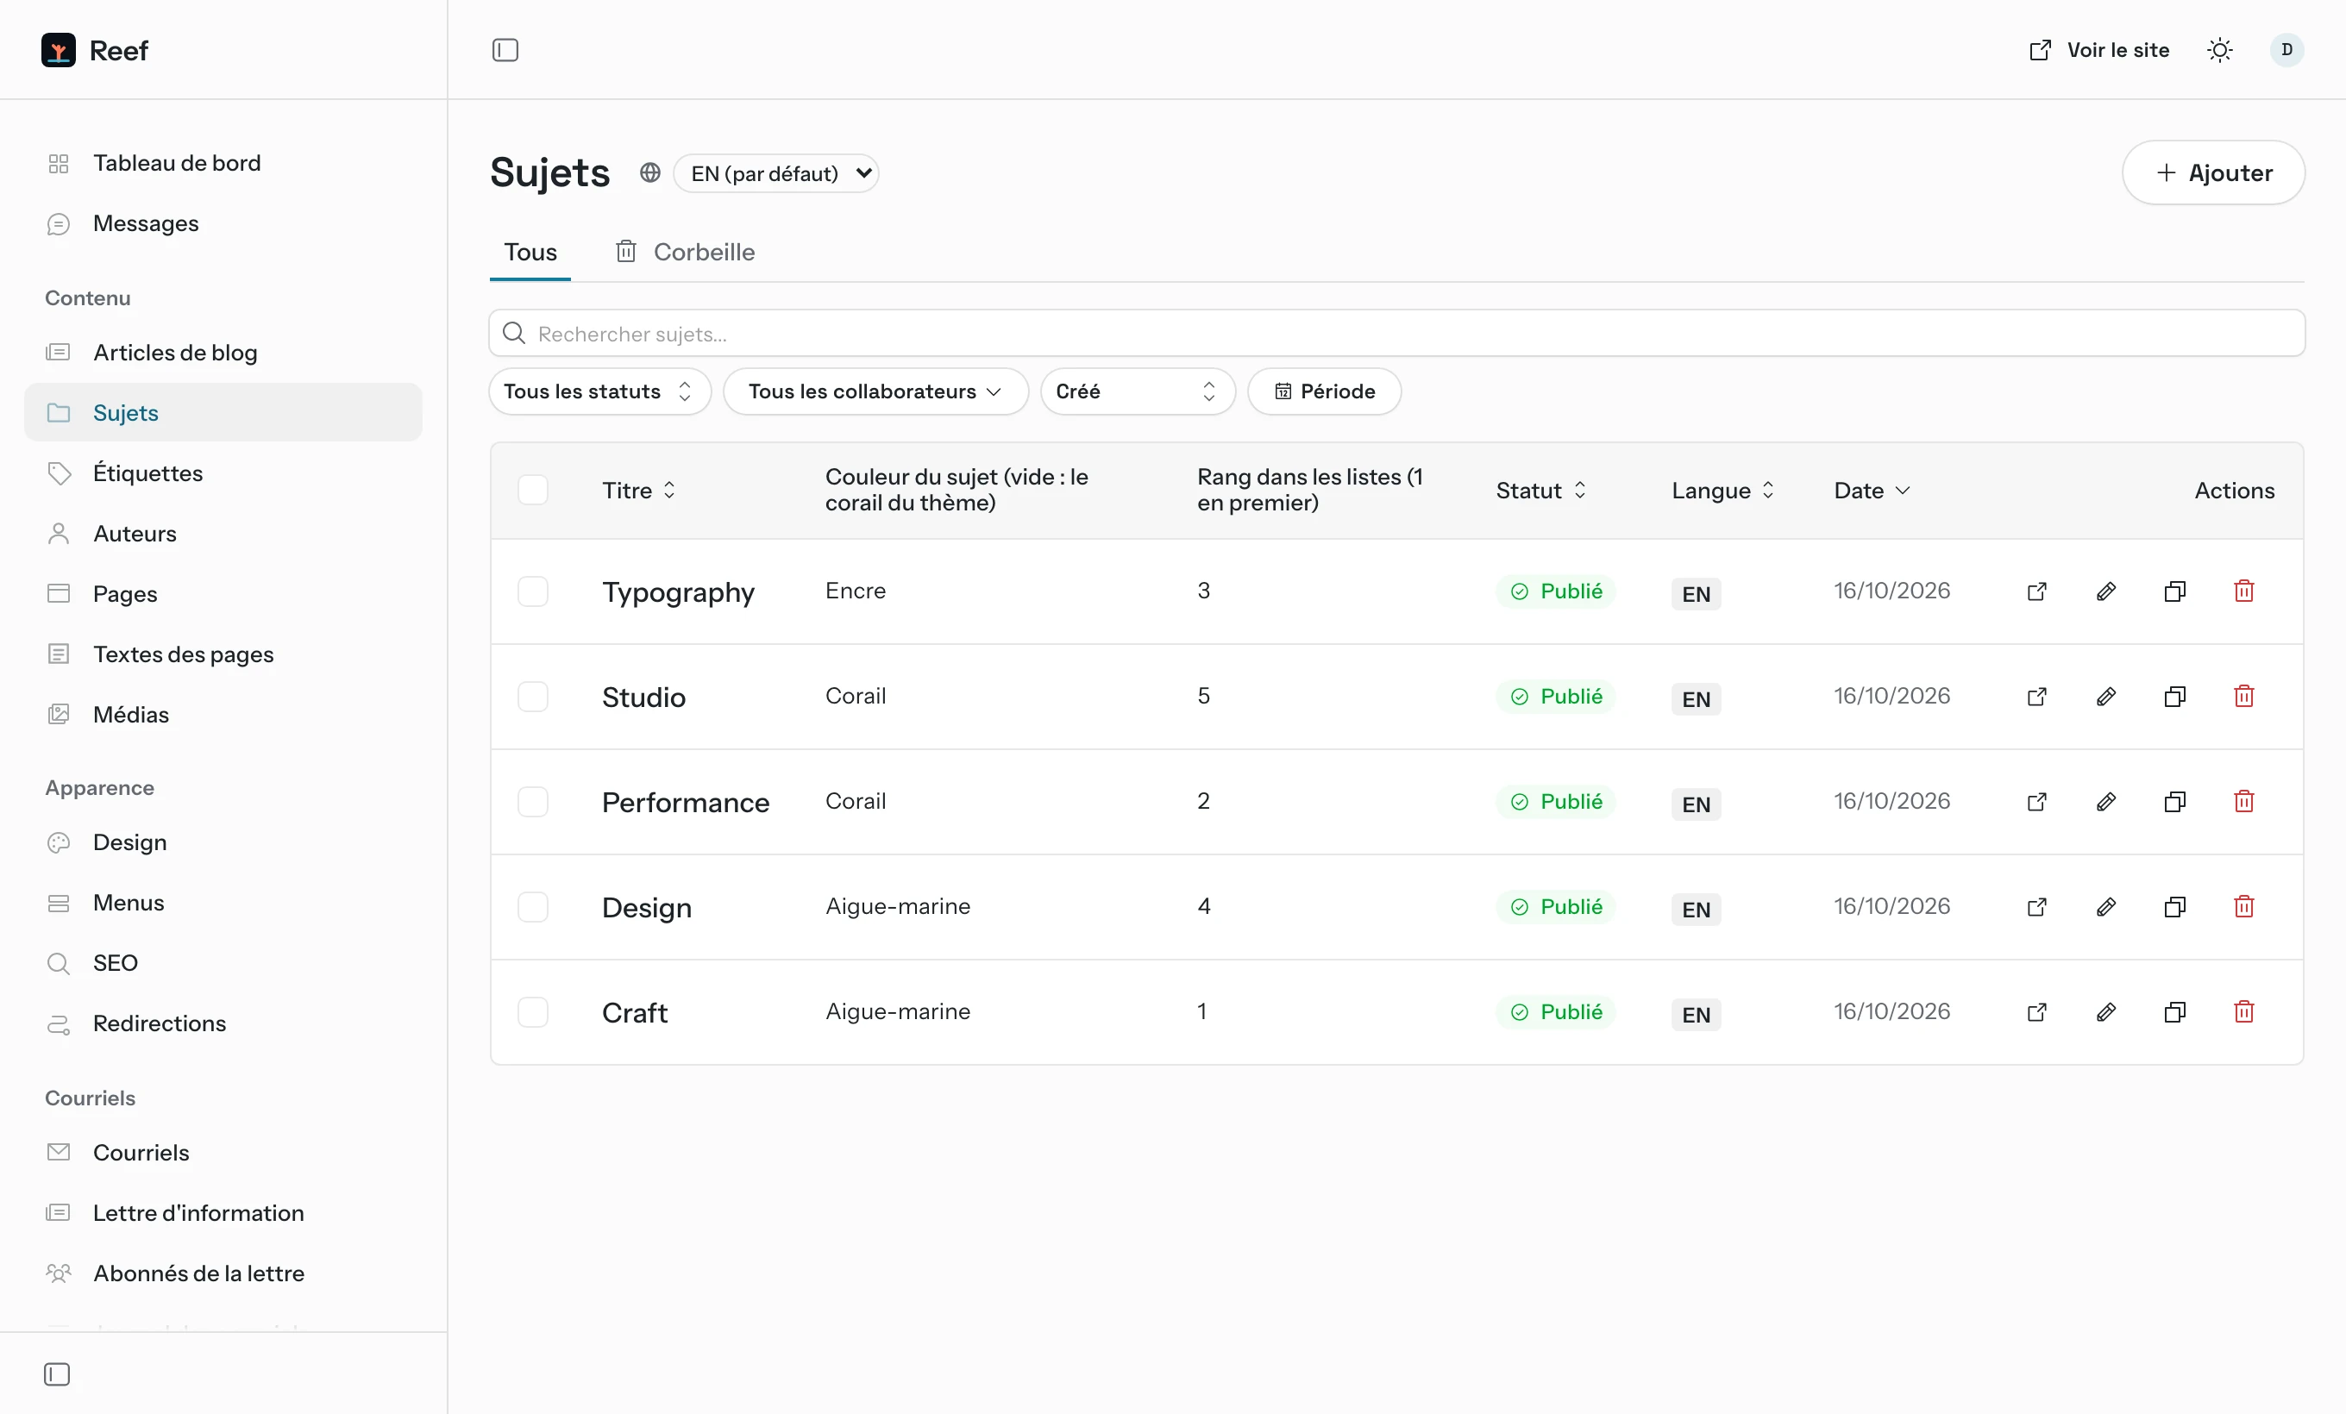Click the Ajouter button
This screenshot has width=2346, height=1414.
pos(2212,172)
